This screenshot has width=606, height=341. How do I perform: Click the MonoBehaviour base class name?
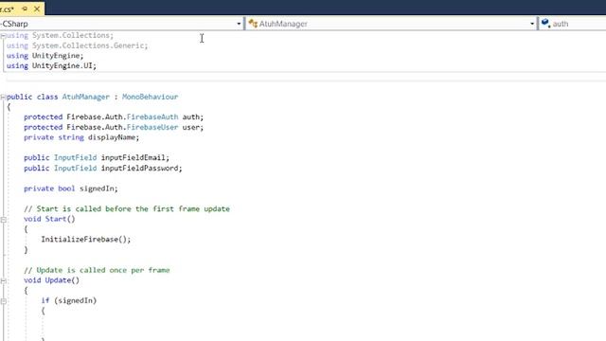150,97
